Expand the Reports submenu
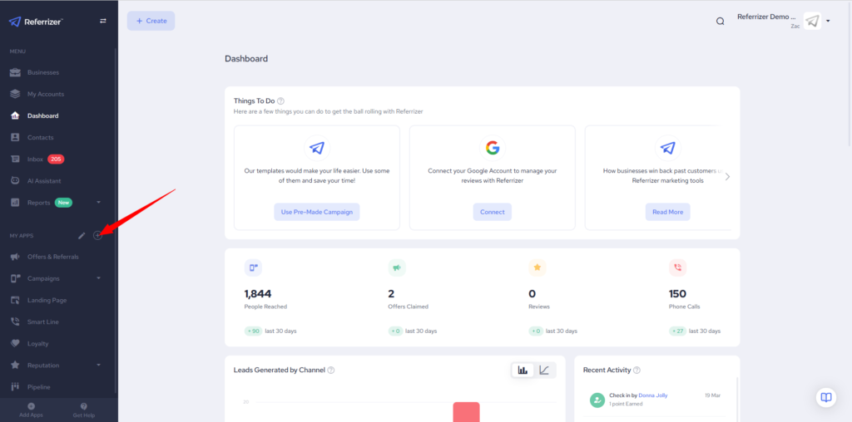Screen dimensions: 852x422 click(x=98, y=203)
